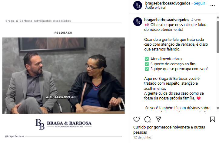
Task: Open comments via speech bubble icon
Action: click(x=148, y=119)
